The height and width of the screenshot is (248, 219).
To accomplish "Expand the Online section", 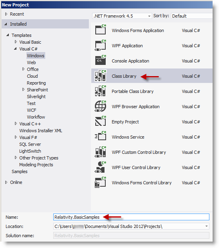I will point(6,182).
